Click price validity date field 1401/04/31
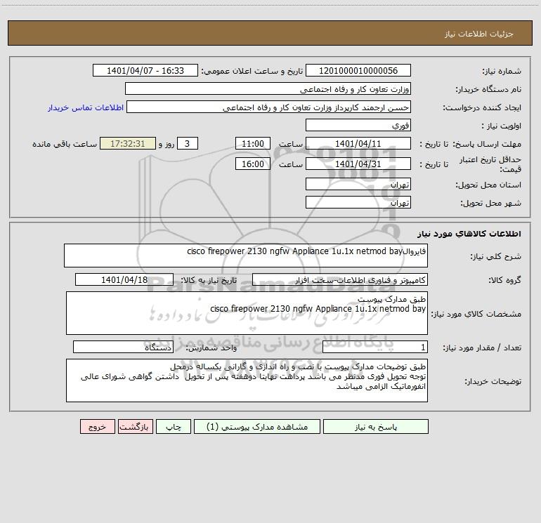This screenshot has width=541, height=523. (x=358, y=164)
